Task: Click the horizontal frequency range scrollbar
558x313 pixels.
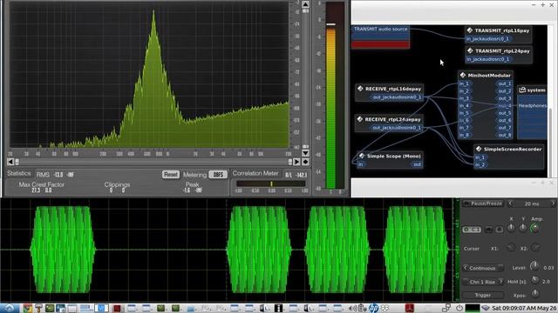Action: [x=153, y=162]
